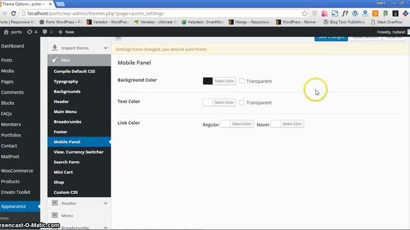This screenshot has width=410, height=230.
Task: Open View, Currency Switcher settings
Action: 79,152
